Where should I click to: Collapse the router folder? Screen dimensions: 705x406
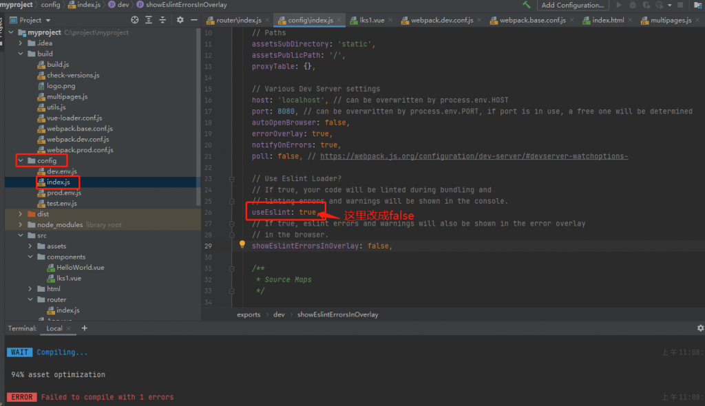pos(30,299)
